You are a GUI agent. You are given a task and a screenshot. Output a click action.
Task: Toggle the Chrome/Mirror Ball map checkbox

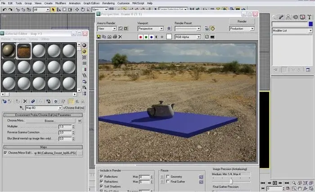tap(5, 153)
